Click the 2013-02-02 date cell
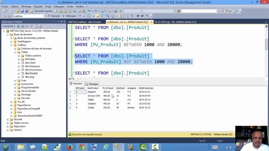 coord(145,104)
